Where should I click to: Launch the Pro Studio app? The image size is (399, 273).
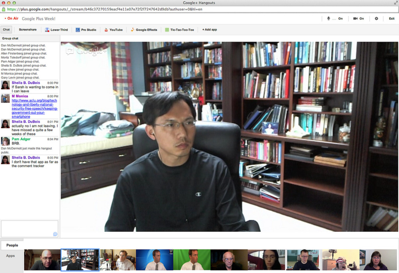(86, 30)
